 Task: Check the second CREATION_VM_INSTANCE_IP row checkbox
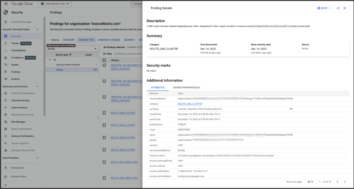[104, 81]
